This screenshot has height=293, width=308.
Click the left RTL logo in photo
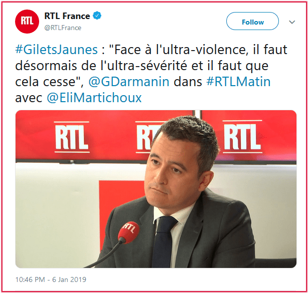[72, 137]
